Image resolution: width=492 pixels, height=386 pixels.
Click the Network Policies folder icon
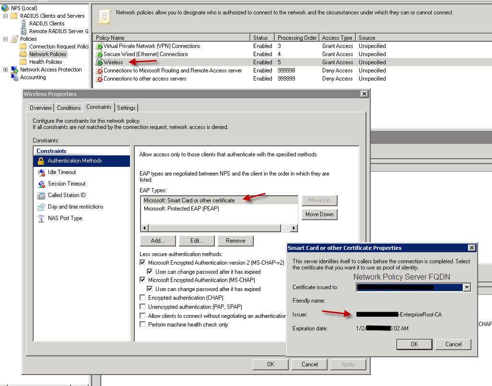23,54
